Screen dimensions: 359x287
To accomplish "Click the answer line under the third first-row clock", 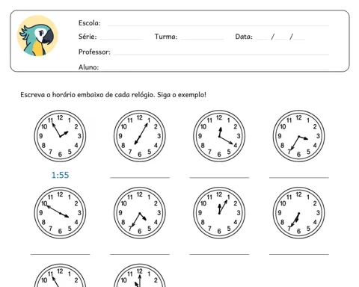I will (219, 178).
